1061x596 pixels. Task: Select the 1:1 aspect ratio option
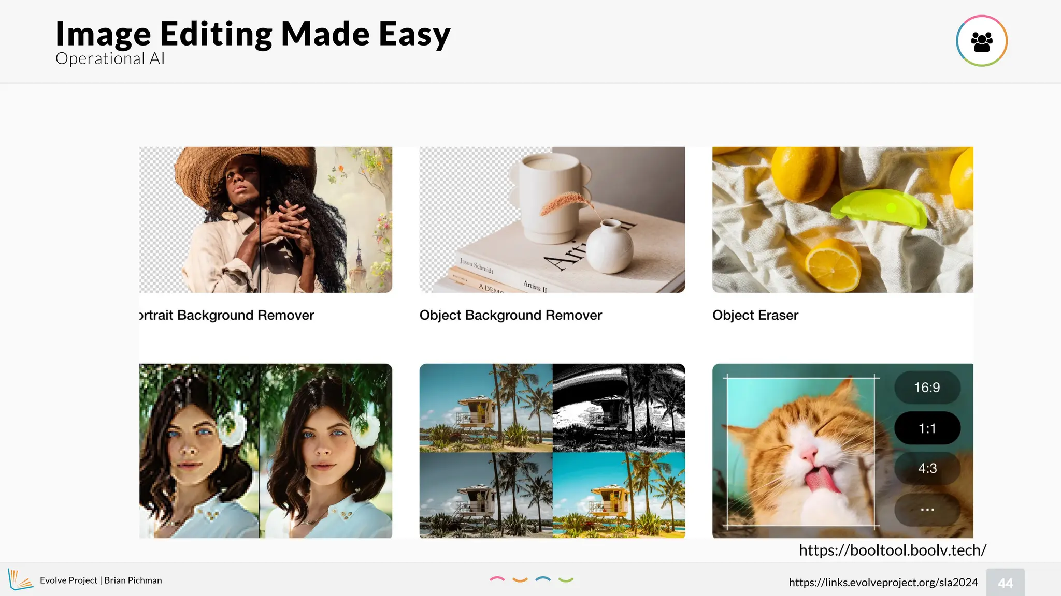pyautogui.click(x=927, y=428)
